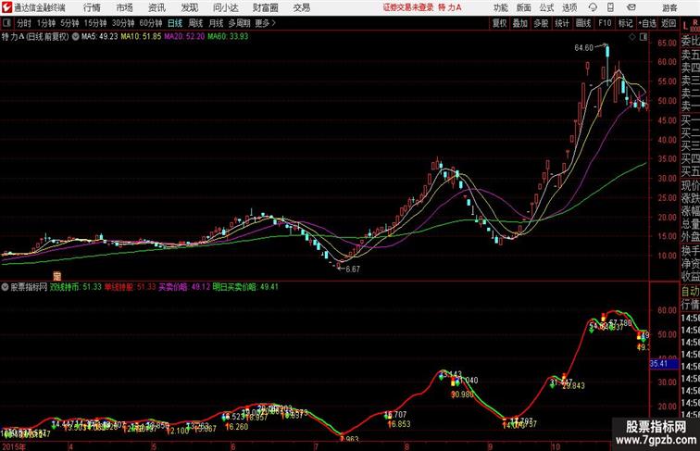Click the 2015年 date axis label
Screen dimensions: 700x451
click(13, 446)
